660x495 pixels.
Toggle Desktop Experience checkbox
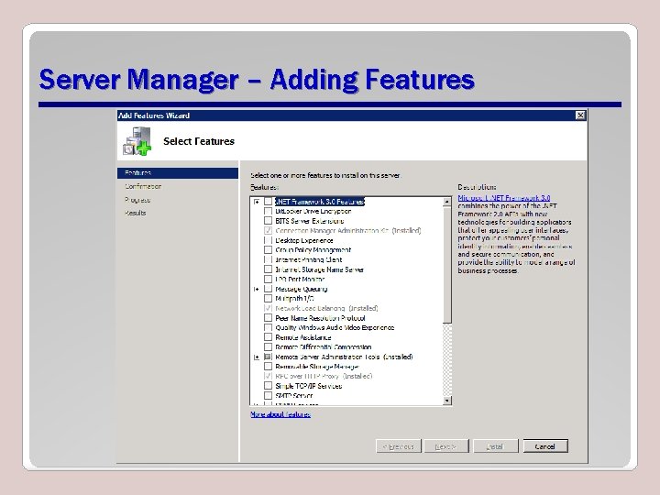pyautogui.click(x=268, y=240)
